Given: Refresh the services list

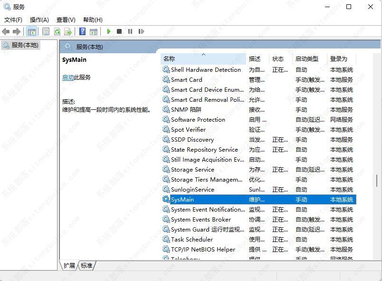Looking at the screenshot, I should coord(57,31).
